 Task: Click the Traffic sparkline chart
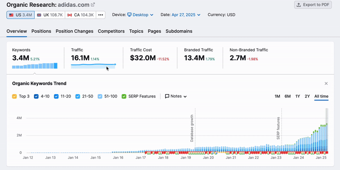click(x=93, y=65)
